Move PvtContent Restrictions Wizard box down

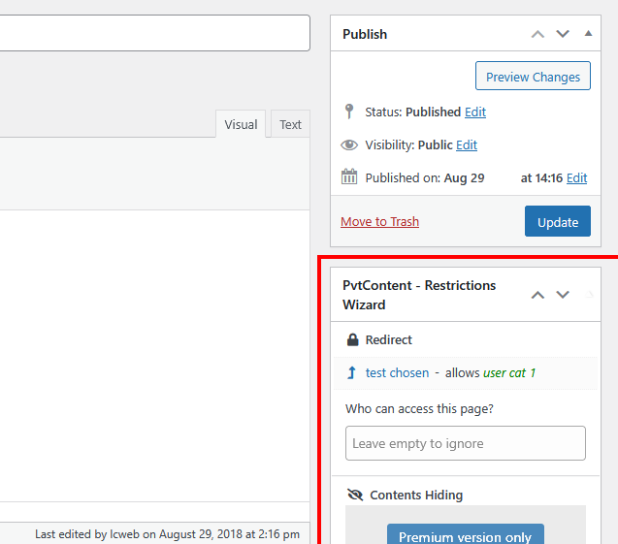tap(563, 295)
